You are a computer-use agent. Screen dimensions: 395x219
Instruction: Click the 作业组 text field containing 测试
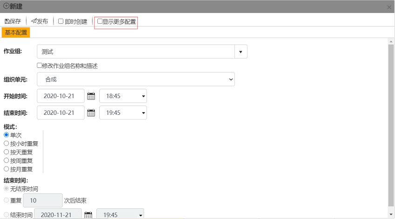pyautogui.click(x=135, y=52)
